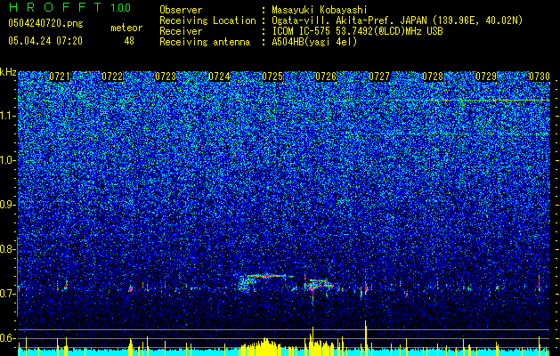560x356 pixels.
Task: Click the 0729 time marker
Action: (486, 77)
